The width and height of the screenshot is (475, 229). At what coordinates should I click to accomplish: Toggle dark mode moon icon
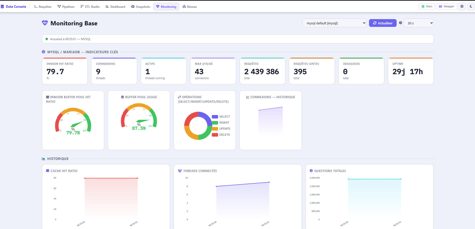point(471,7)
